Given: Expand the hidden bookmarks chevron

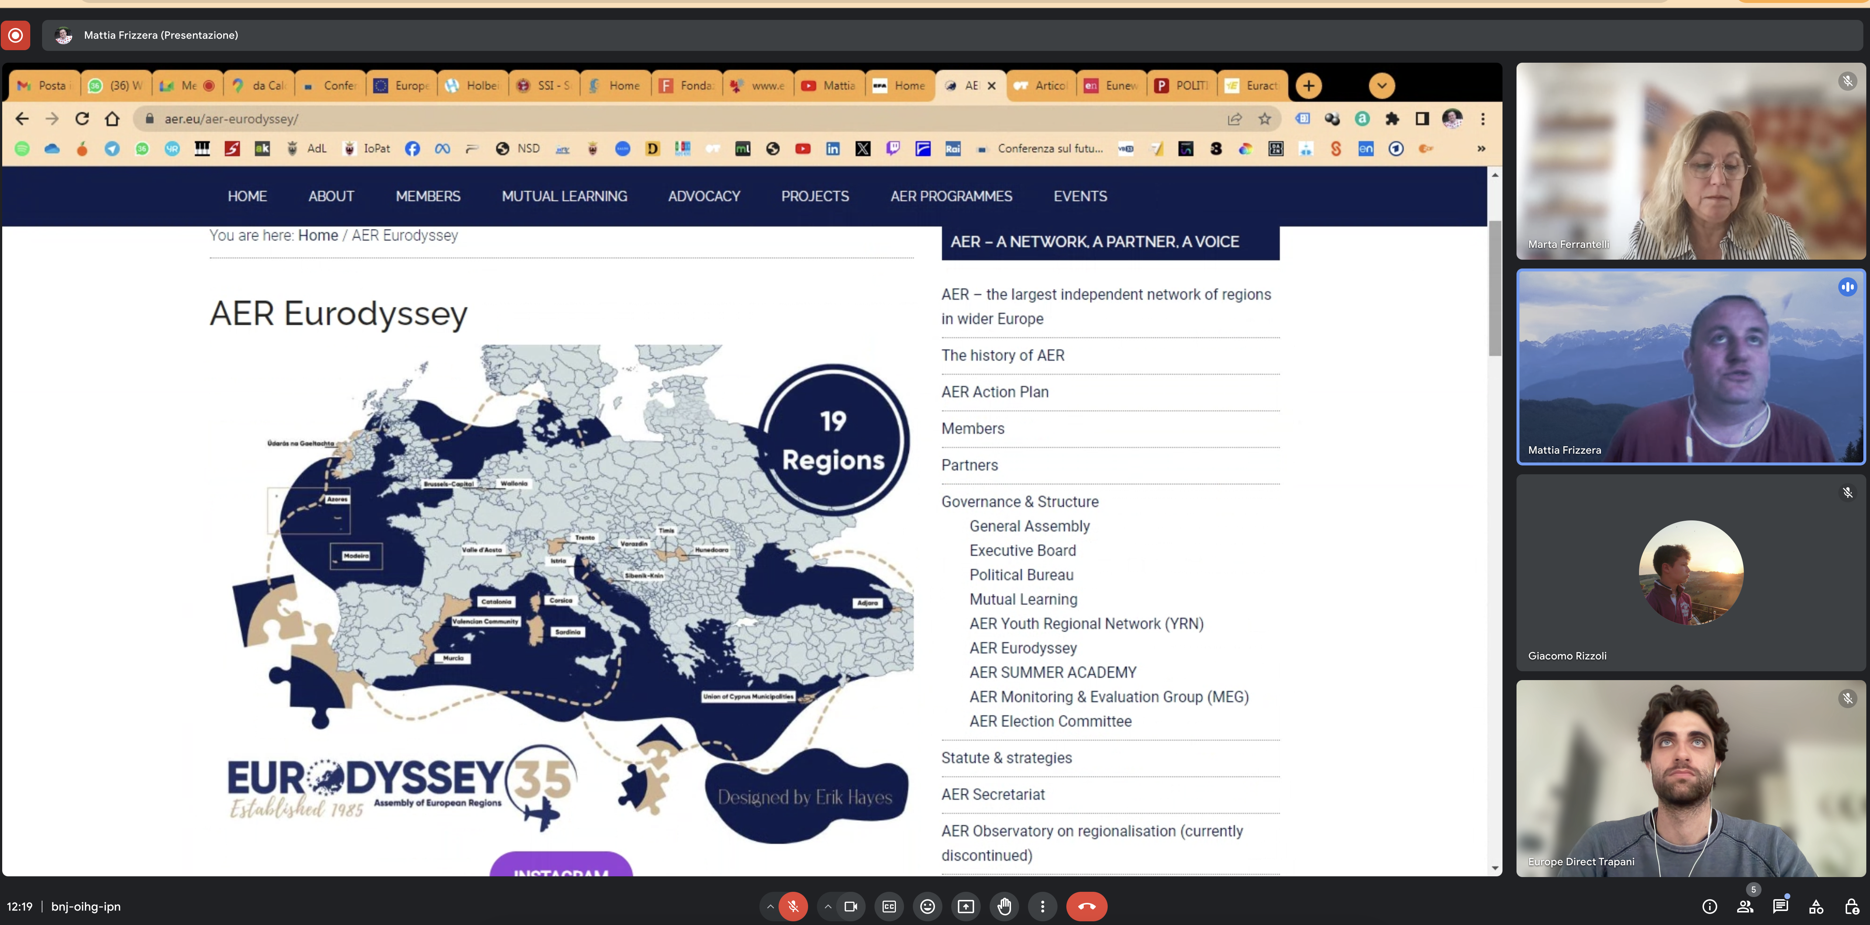Looking at the screenshot, I should tap(1481, 149).
